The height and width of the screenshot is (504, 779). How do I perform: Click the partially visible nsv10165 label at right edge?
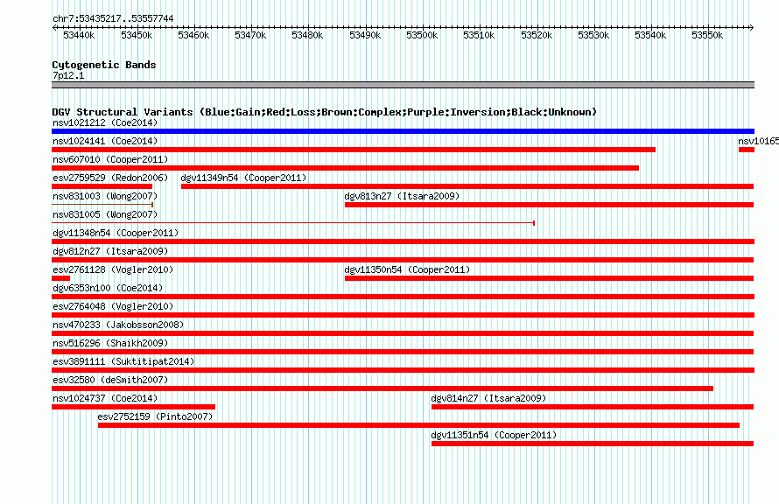[x=758, y=141]
